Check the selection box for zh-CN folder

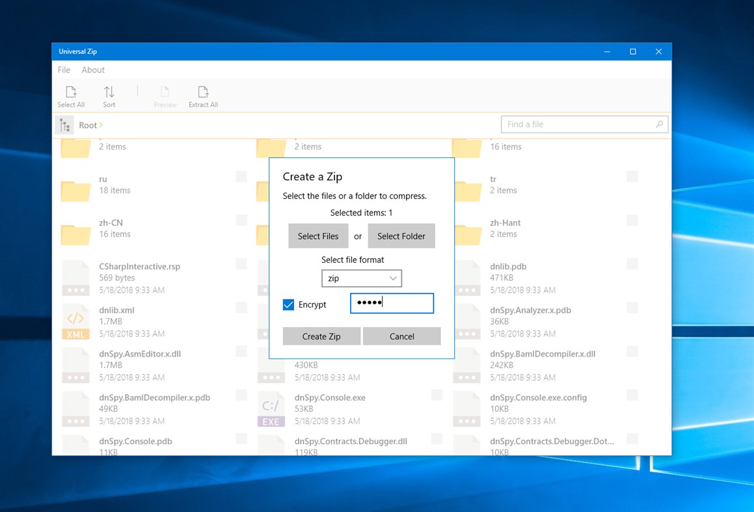pos(241,220)
